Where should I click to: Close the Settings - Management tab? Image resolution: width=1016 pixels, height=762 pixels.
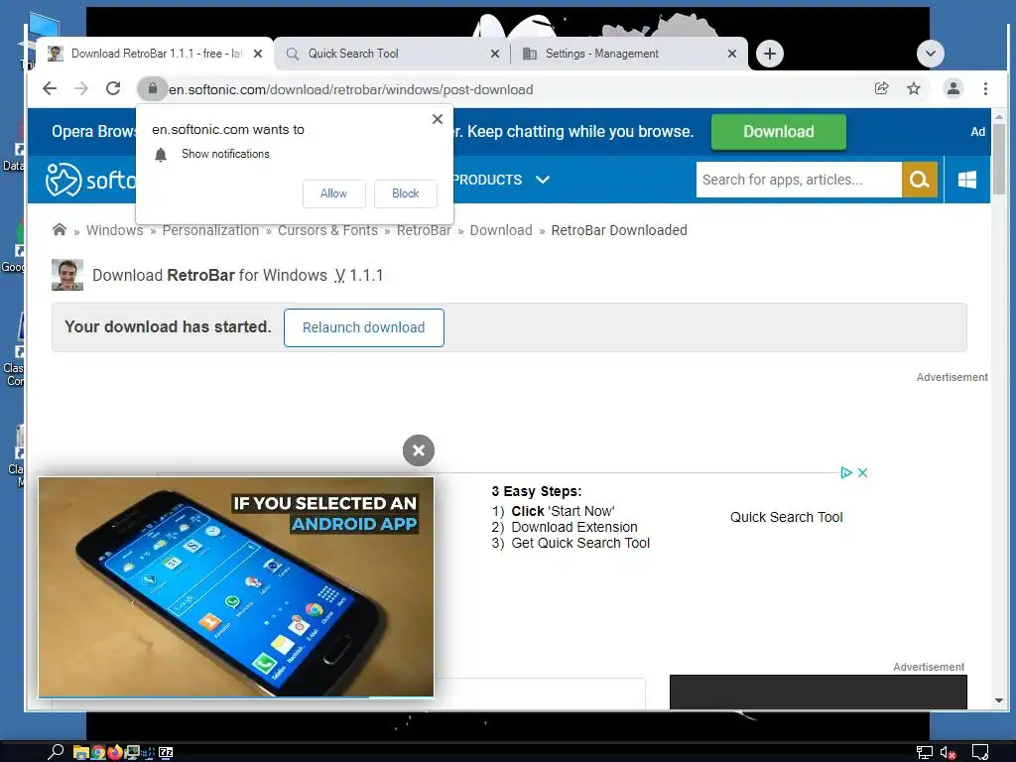(x=732, y=54)
